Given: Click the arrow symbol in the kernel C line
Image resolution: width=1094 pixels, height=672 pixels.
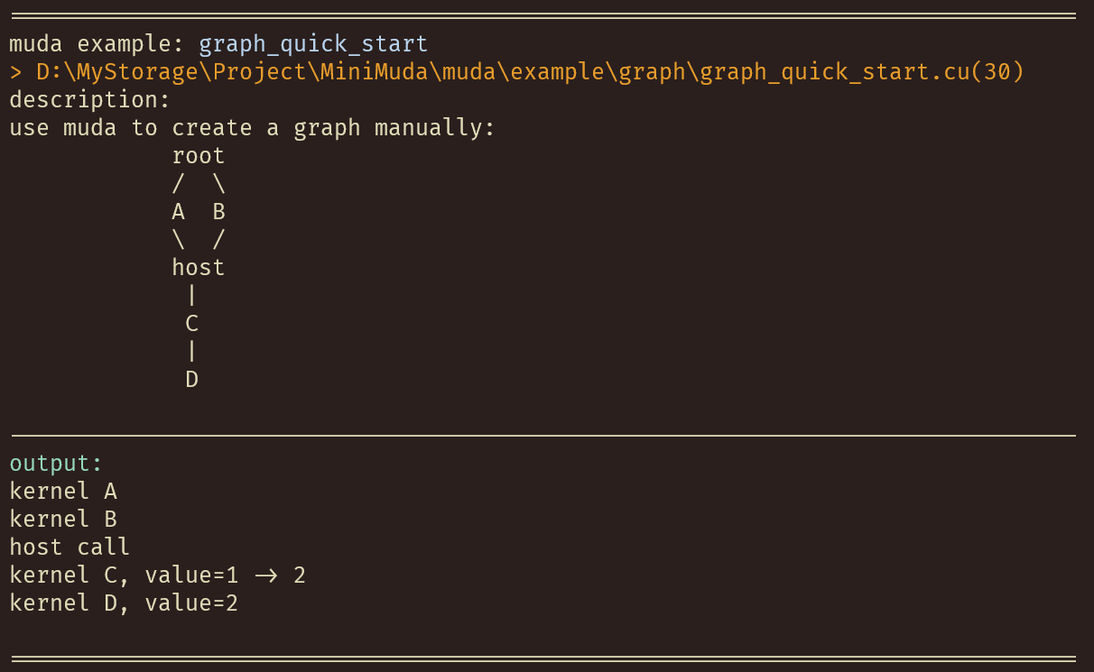Looking at the screenshot, I should 266,575.
